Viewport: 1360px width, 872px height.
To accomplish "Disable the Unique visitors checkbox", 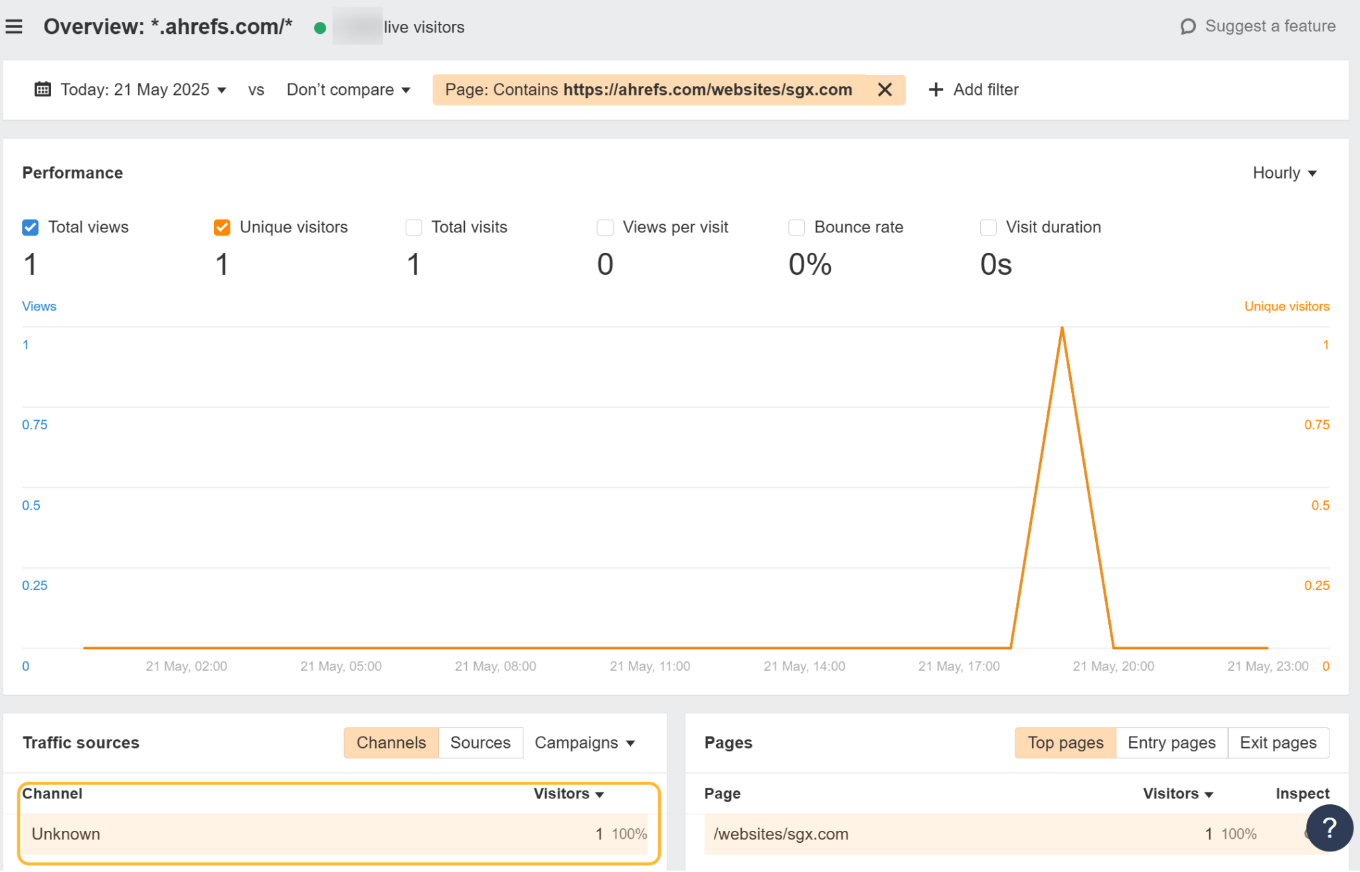I will [221, 227].
